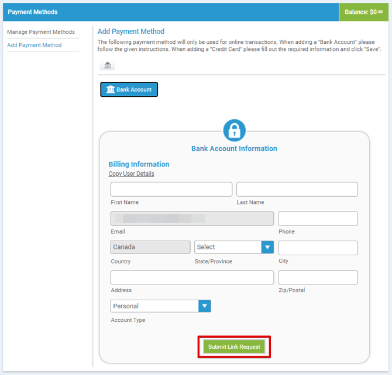Focus the First Name field
This screenshot has height=375, width=392.
(x=171, y=189)
